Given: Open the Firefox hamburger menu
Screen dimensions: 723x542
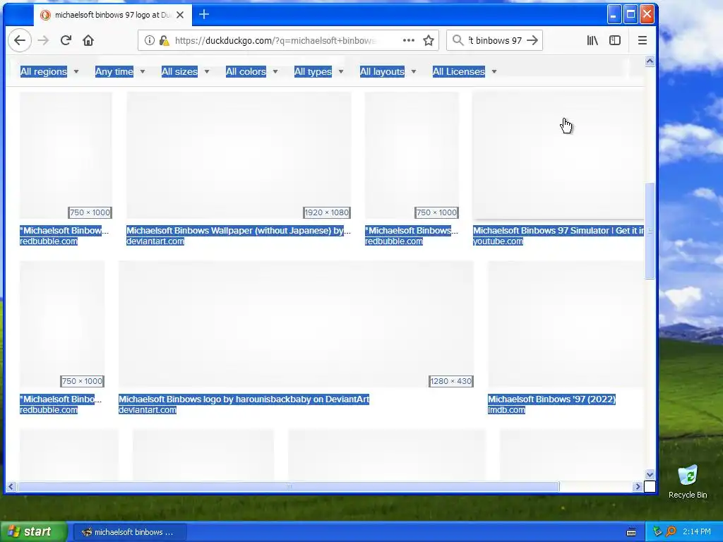Looking at the screenshot, I should [x=643, y=40].
